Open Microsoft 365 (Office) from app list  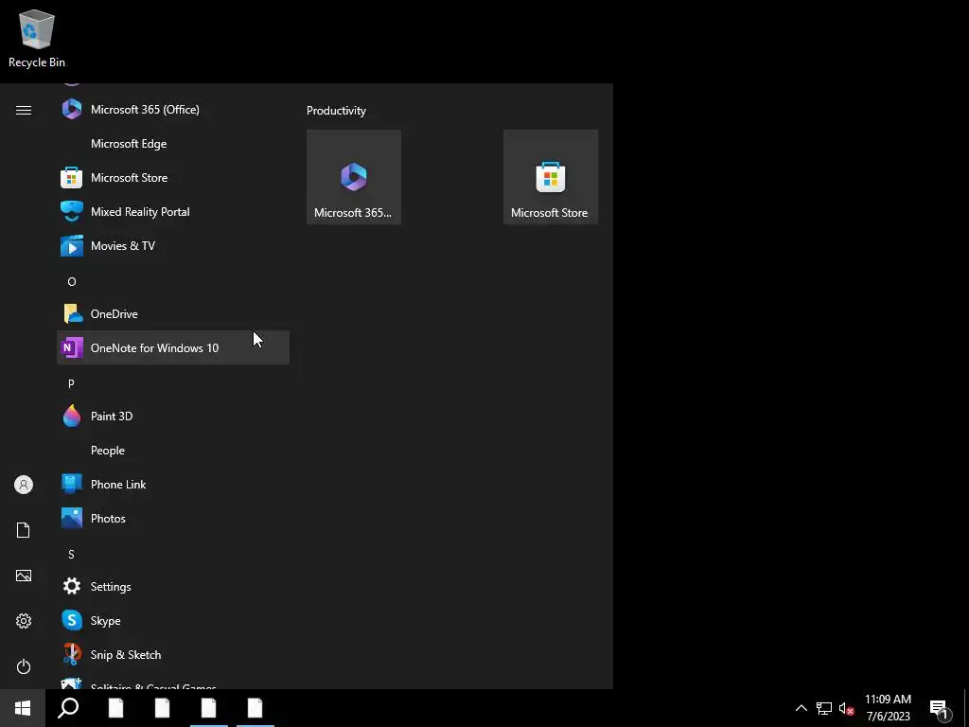coord(173,110)
